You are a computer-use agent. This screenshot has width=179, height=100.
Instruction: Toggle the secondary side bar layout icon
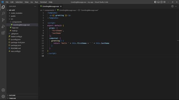[161, 2]
